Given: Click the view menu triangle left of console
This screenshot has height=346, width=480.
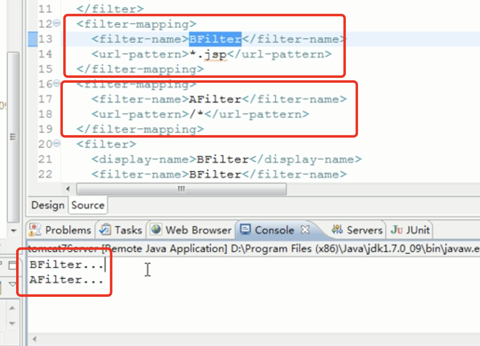Looking at the screenshot, I should [12, 284].
